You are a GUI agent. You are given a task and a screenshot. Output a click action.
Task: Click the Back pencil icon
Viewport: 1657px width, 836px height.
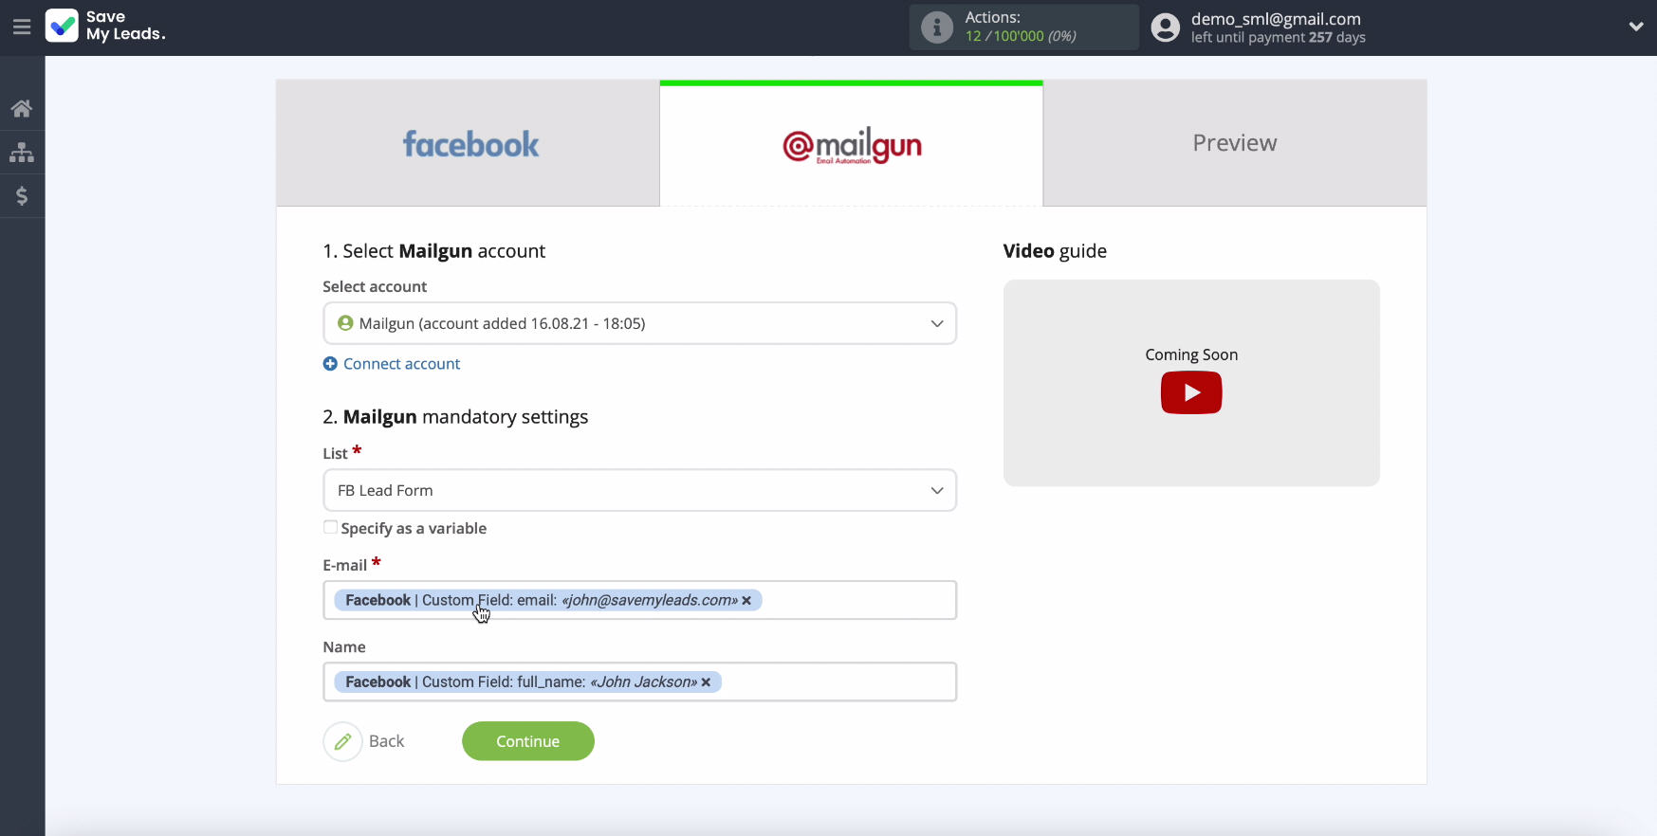(x=343, y=741)
